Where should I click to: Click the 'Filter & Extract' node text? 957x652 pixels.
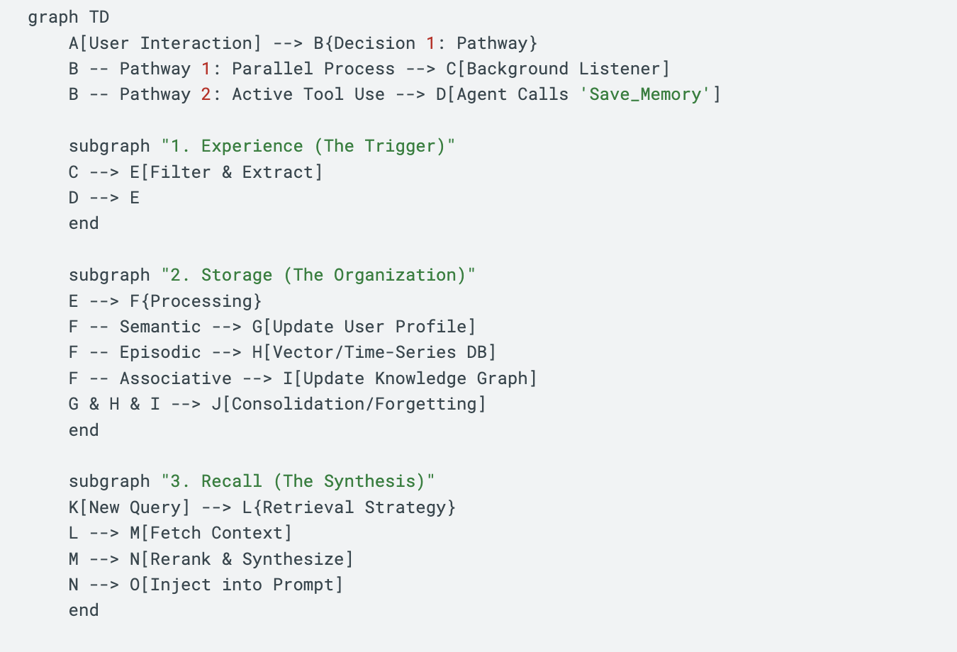[x=231, y=172]
